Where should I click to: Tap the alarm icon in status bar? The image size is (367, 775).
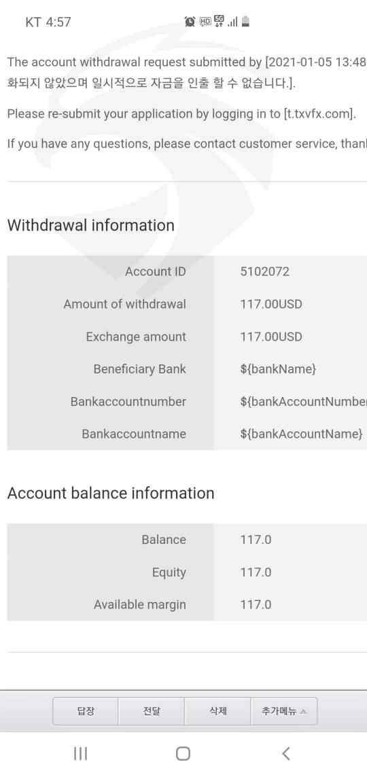coord(190,21)
